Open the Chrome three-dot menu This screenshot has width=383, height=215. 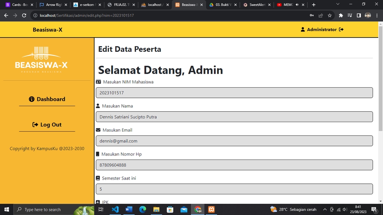pyautogui.click(x=377, y=16)
